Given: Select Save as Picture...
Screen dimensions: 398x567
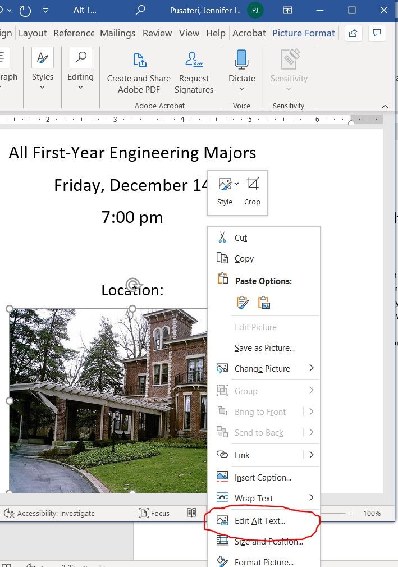Looking at the screenshot, I should point(264,348).
